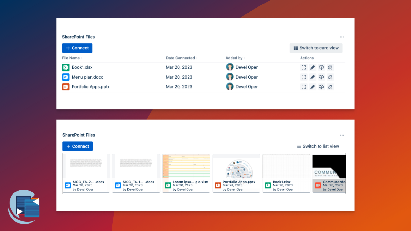Download Book1.xlsx via cloud icon
The width and height of the screenshot is (411, 231).
click(321, 67)
